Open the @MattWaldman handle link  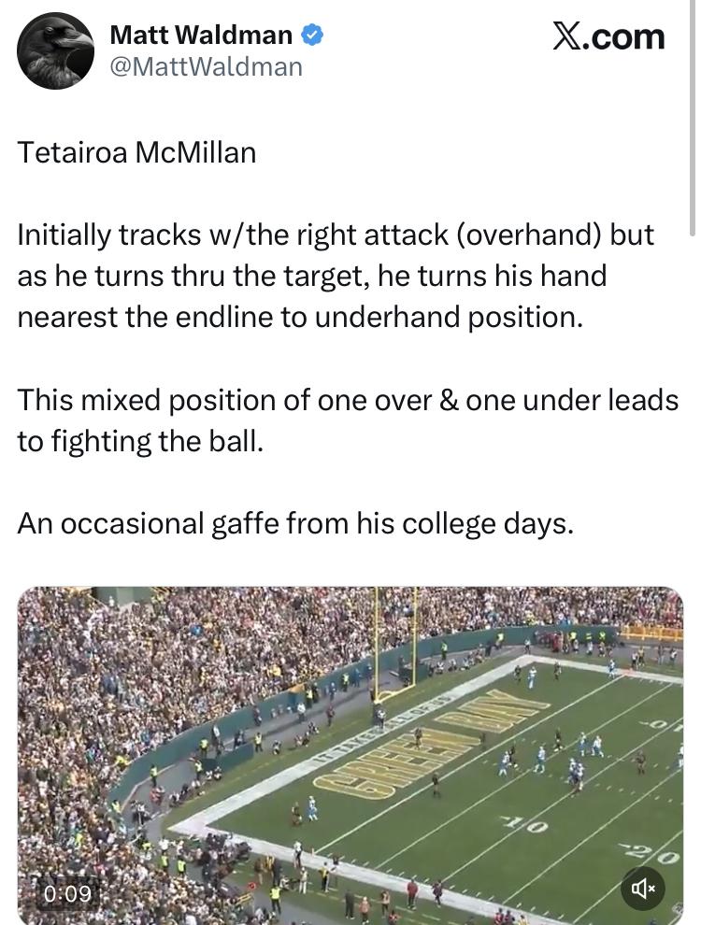click(x=206, y=66)
